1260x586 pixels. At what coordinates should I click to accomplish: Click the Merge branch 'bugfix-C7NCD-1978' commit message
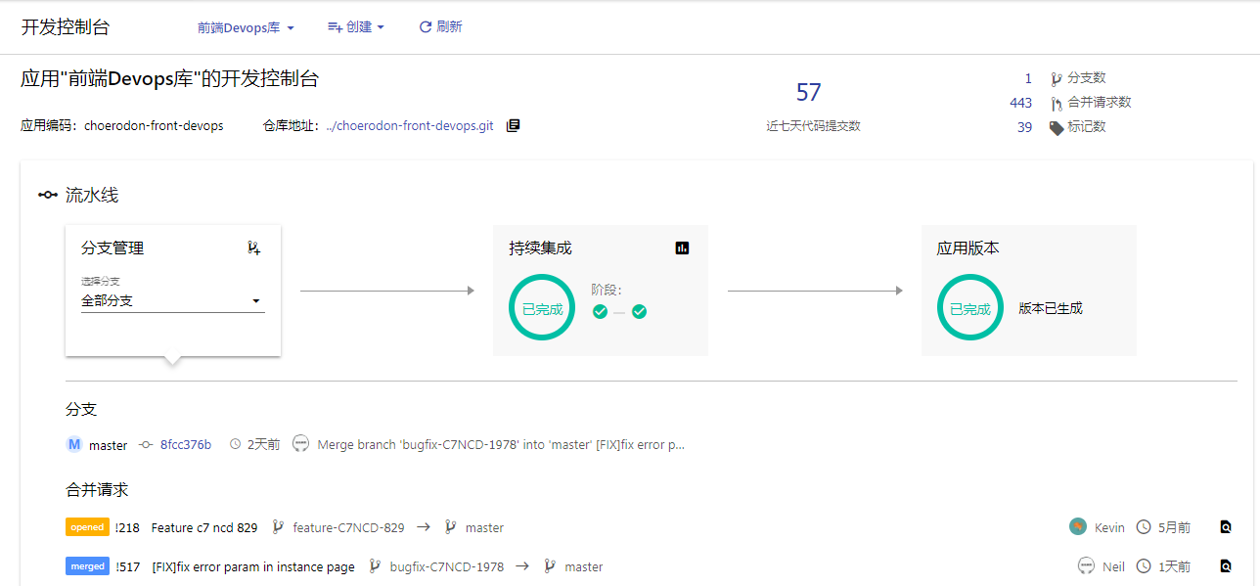point(501,444)
